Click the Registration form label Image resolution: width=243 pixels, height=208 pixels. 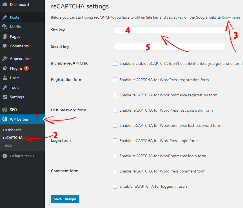tap(67, 79)
